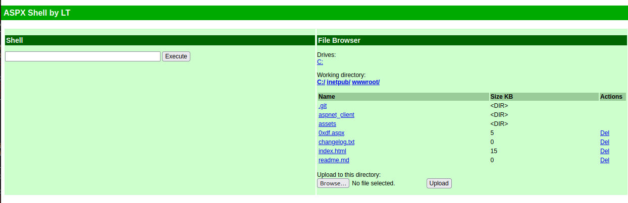Delete the index.html file
The width and height of the screenshot is (628, 203).
605,151
